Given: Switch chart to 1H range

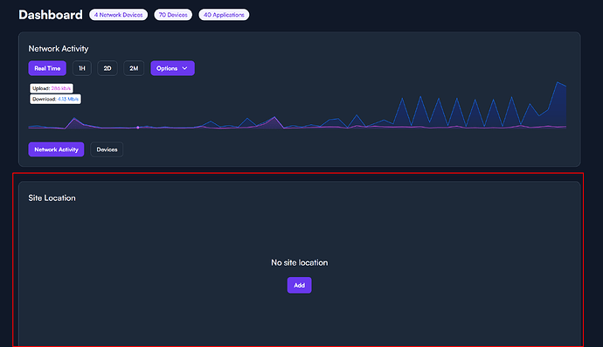Looking at the screenshot, I should [82, 68].
